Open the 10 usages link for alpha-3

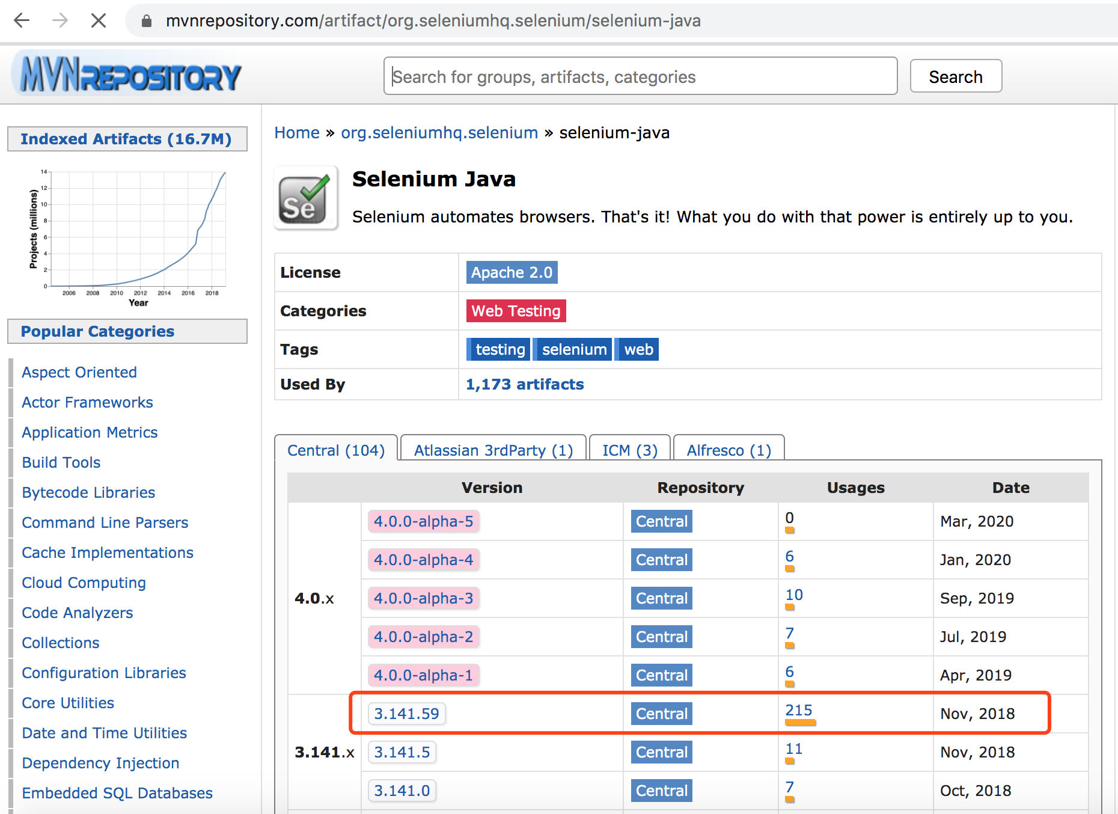(794, 595)
